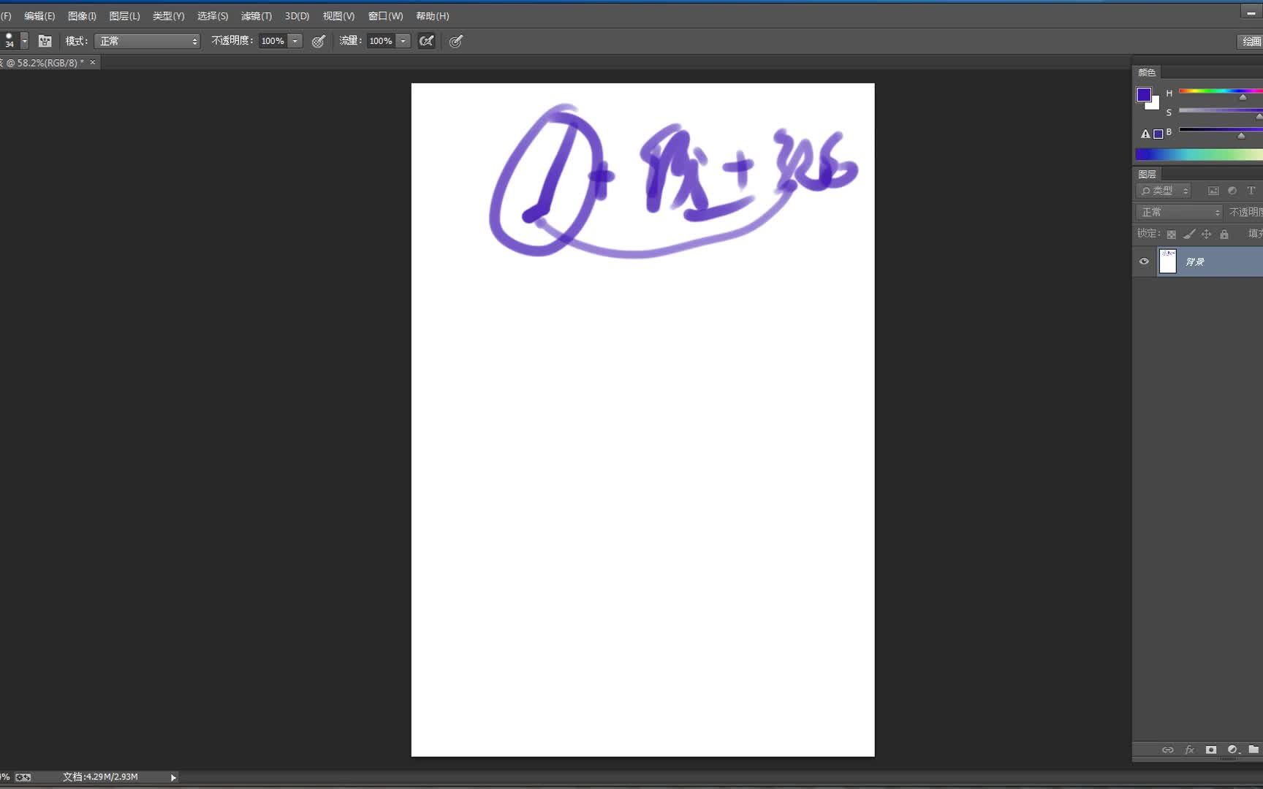Click the document size status arrow
1263x789 pixels.
173,777
